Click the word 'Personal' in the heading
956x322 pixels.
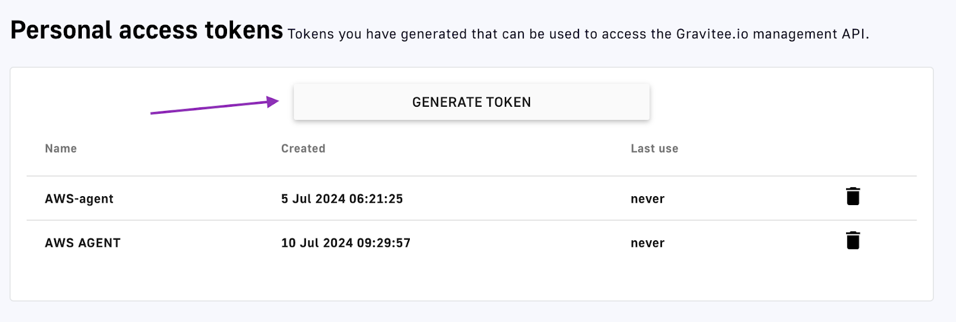[x=62, y=30]
